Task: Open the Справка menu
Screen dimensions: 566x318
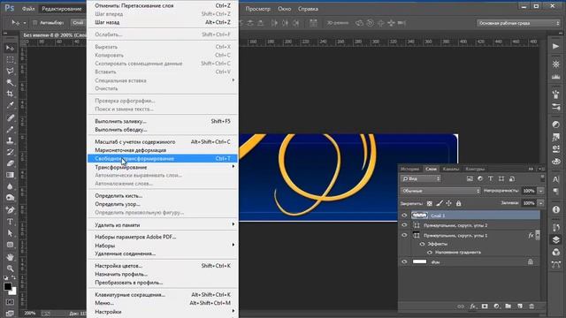Action: click(308, 9)
